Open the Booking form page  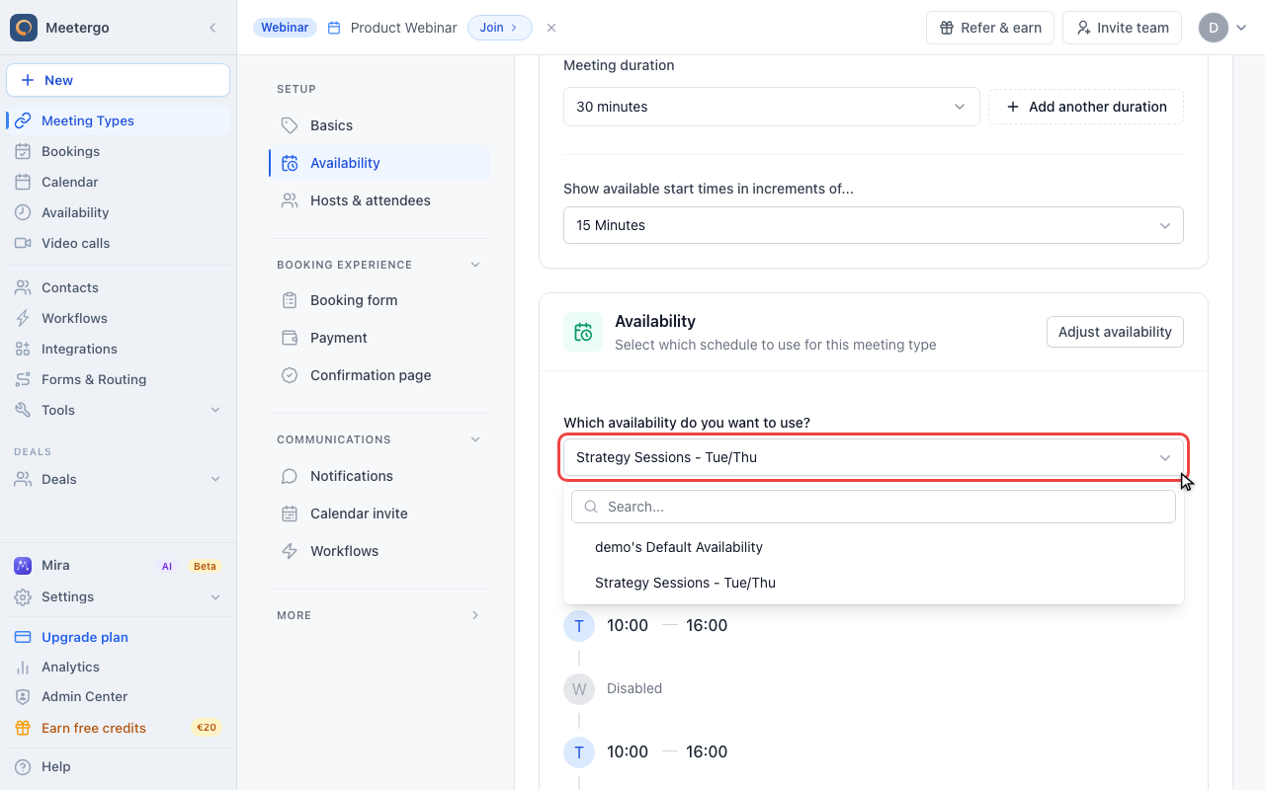point(379,300)
